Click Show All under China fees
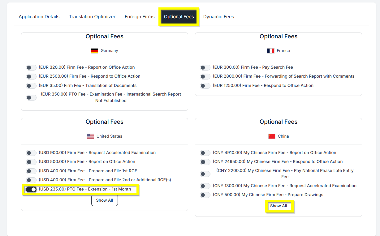Image resolution: width=380 pixels, height=236 pixels. [x=279, y=206]
